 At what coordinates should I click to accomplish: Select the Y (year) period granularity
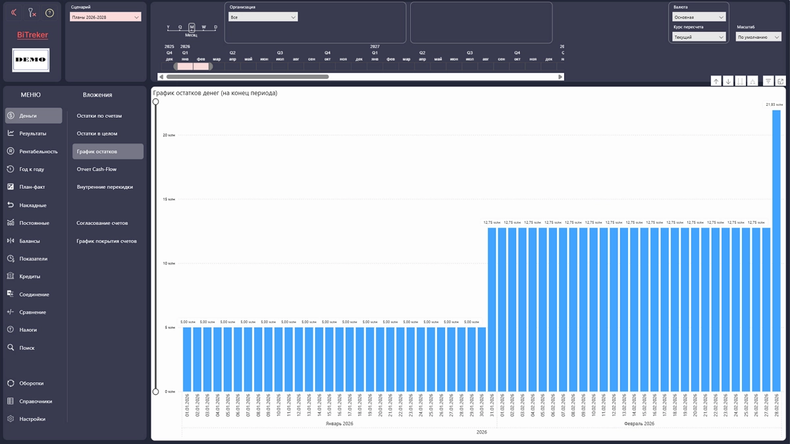click(168, 28)
